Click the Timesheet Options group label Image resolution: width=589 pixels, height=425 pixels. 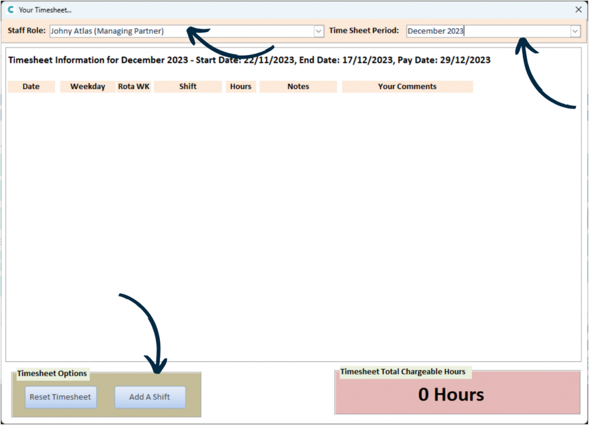[x=52, y=373]
